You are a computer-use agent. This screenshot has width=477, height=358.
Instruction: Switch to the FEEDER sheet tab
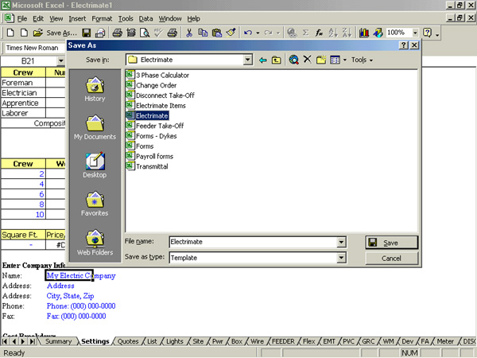click(283, 341)
